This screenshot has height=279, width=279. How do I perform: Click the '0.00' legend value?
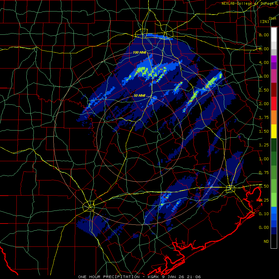pos(264,228)
